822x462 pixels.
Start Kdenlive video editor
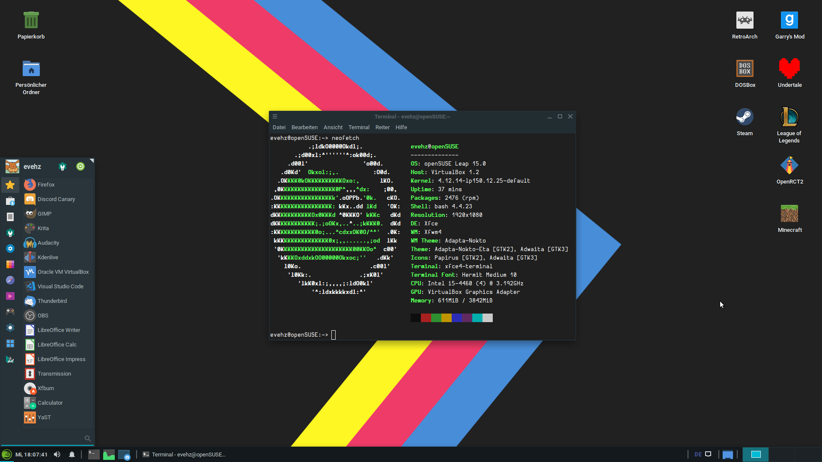tap(58, 258)
